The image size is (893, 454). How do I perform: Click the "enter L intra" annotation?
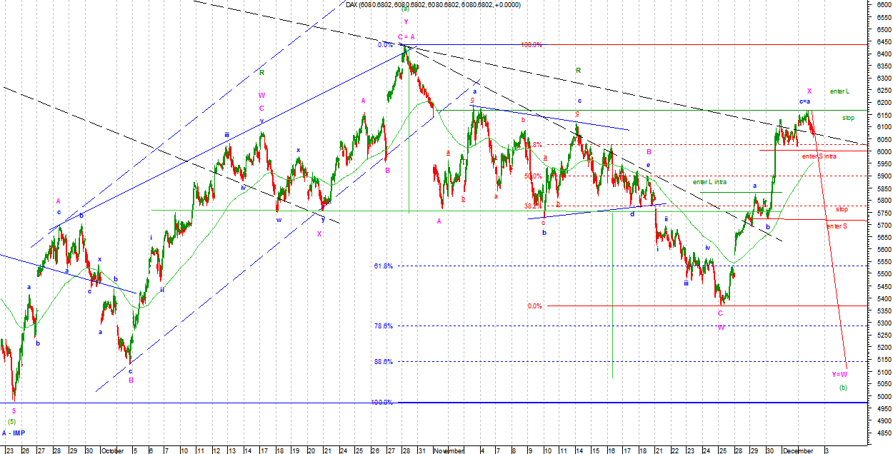(x=709, y=182)
